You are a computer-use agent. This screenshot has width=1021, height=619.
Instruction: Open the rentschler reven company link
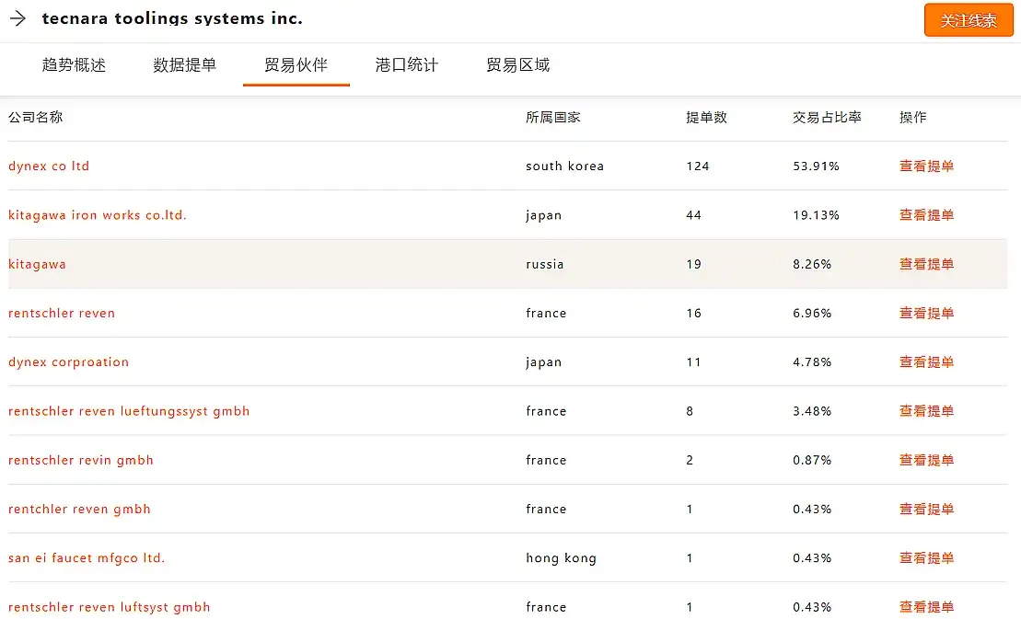(62, 313)
